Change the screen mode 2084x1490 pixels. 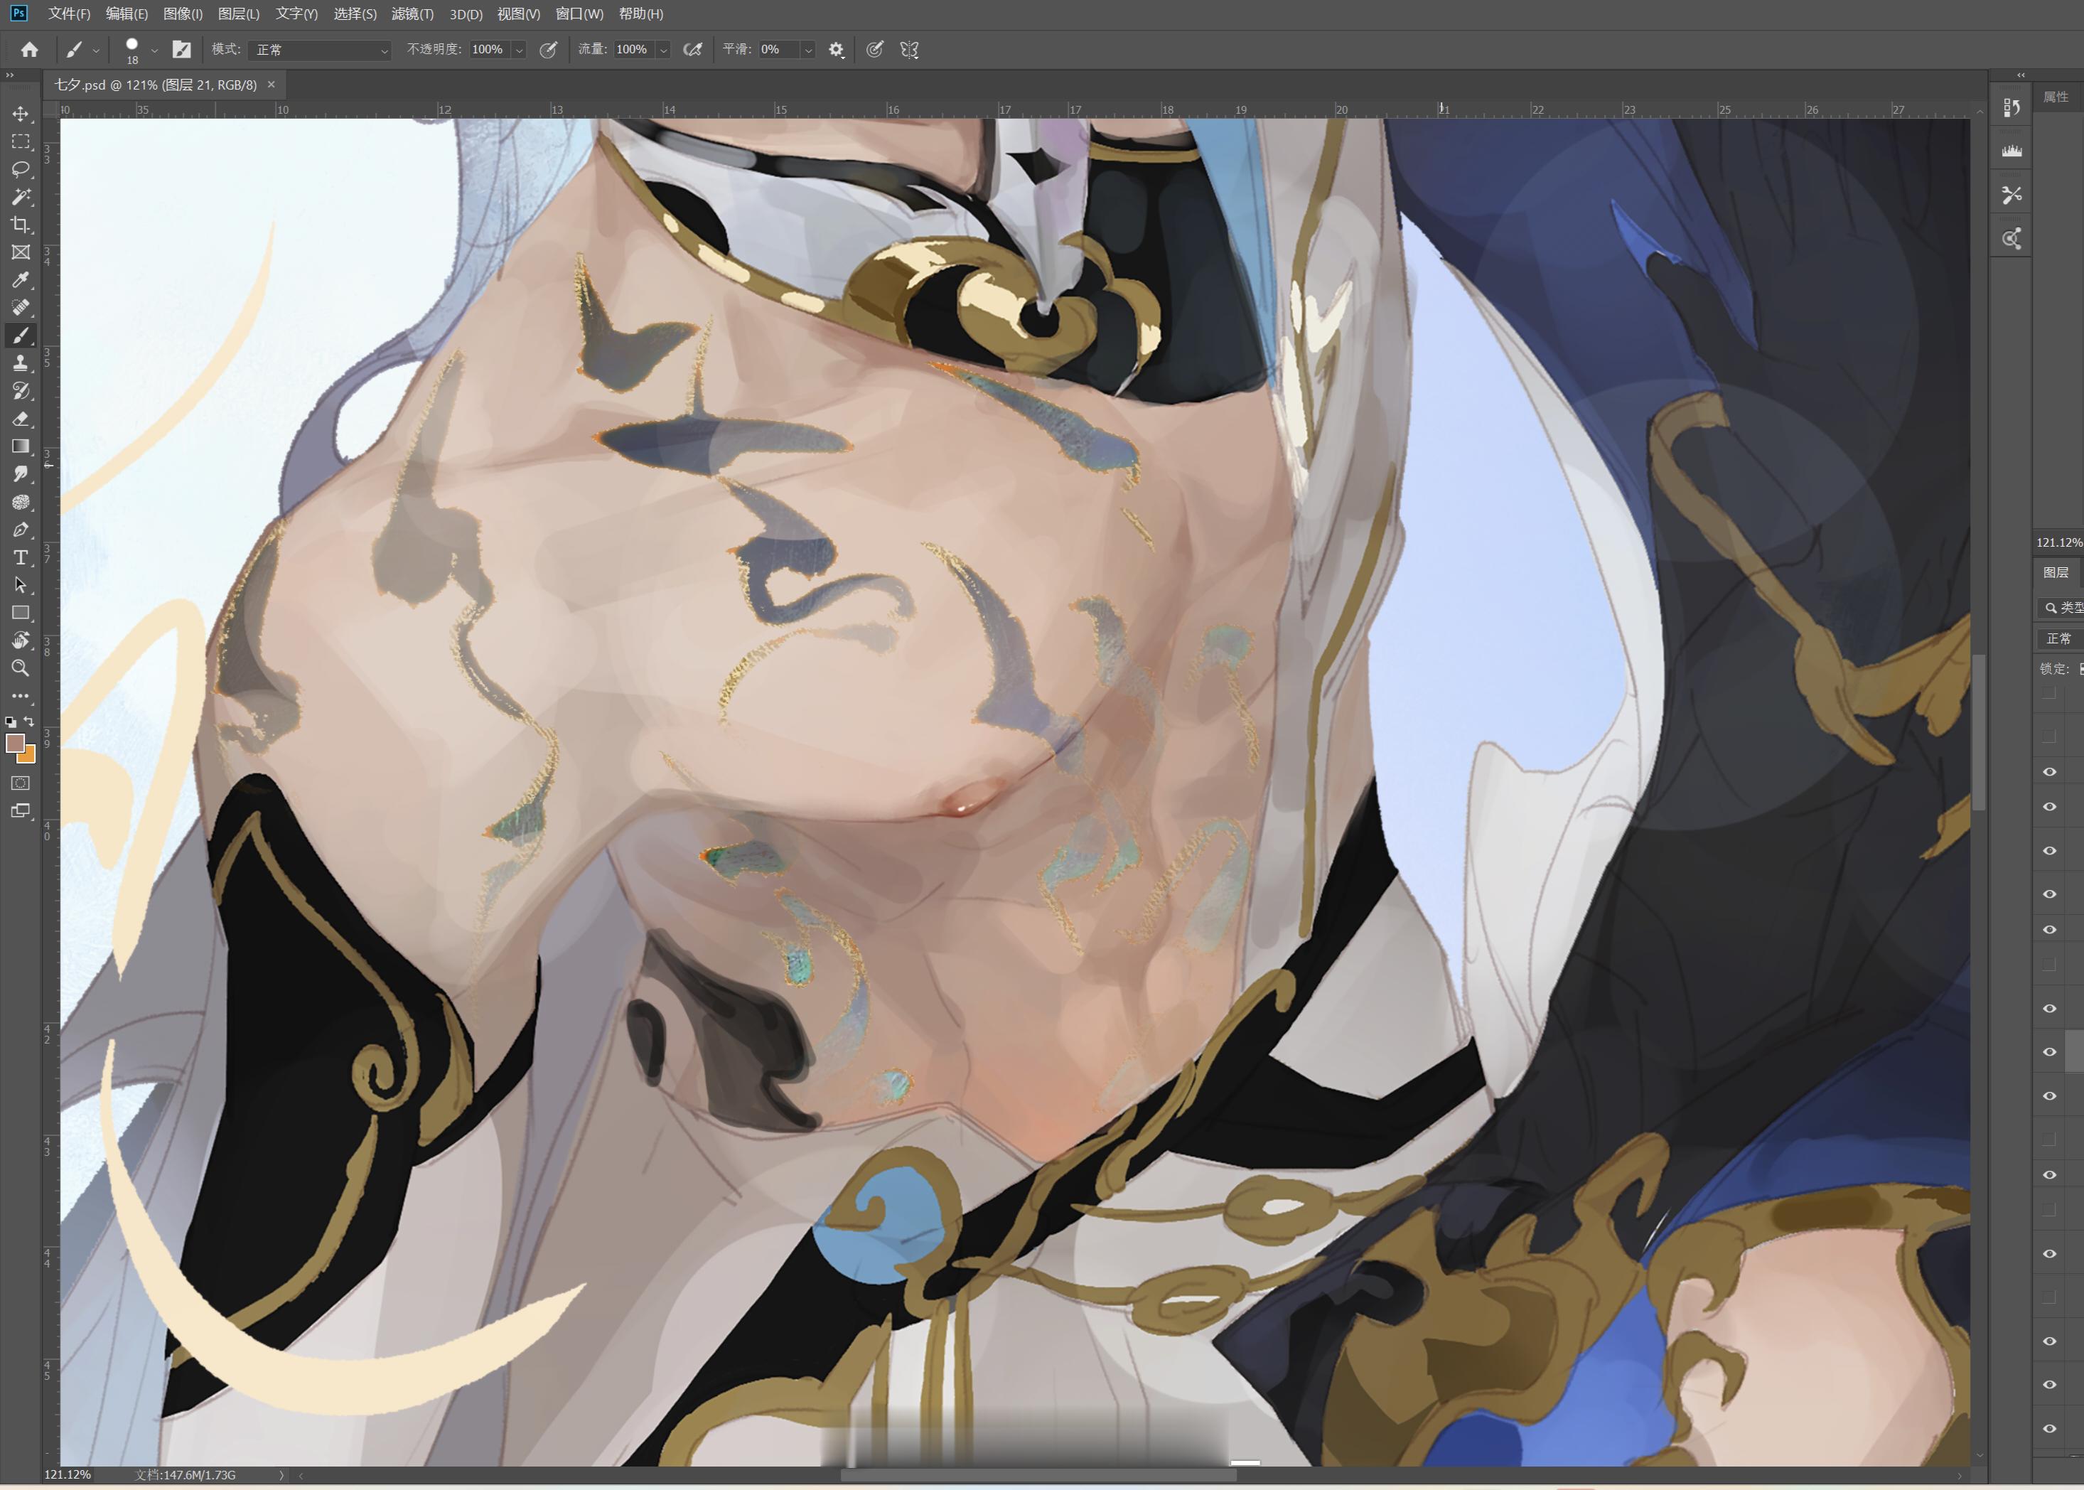(x=20, y=811)
